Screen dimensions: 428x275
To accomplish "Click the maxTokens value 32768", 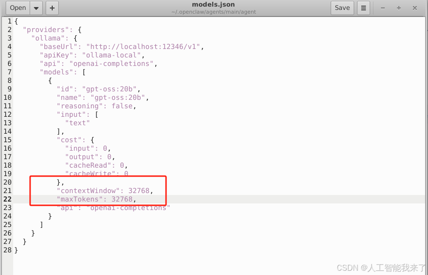I will click(x=122, y=199).
